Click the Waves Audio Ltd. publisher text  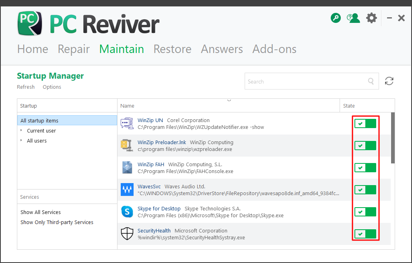point(185,186)
